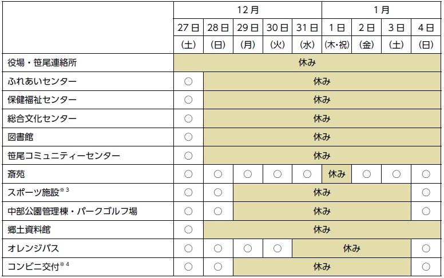Click the 3日 circle for 斎苑
Screen dimensions: 444x278
(x=396, y=174)
